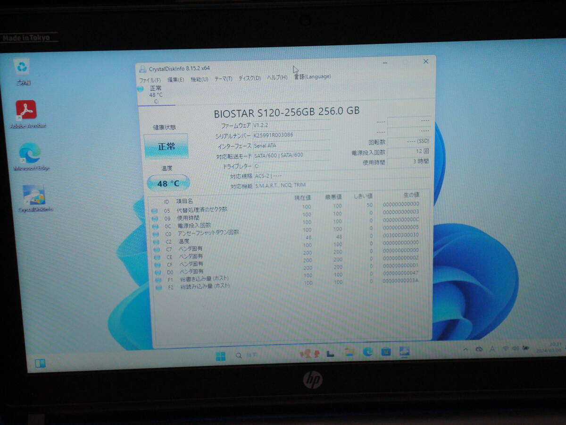Click the Windows Start button
Screen dimensions: 566x425
pyautogui.click(x=220, y=356)
